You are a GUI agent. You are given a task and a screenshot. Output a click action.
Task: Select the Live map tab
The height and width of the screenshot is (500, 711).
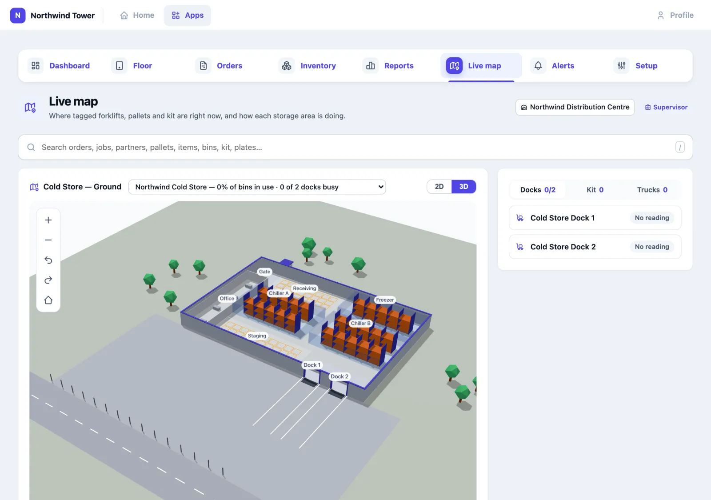coord(481,66)
